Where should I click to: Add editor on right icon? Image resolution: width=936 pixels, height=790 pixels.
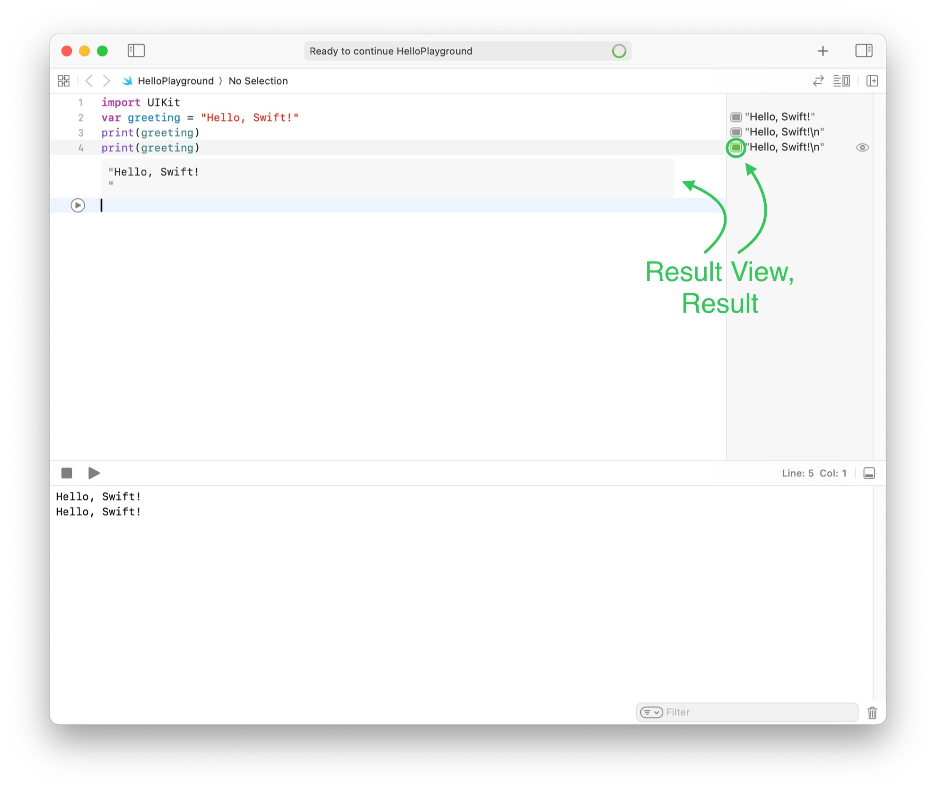coord(872,81)
